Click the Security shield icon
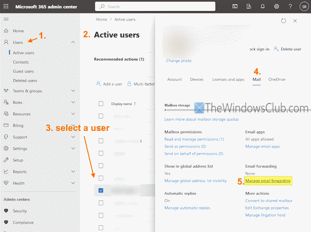This screenshot has height=232, width=311. pyautogui.click(x=6, y=211)
